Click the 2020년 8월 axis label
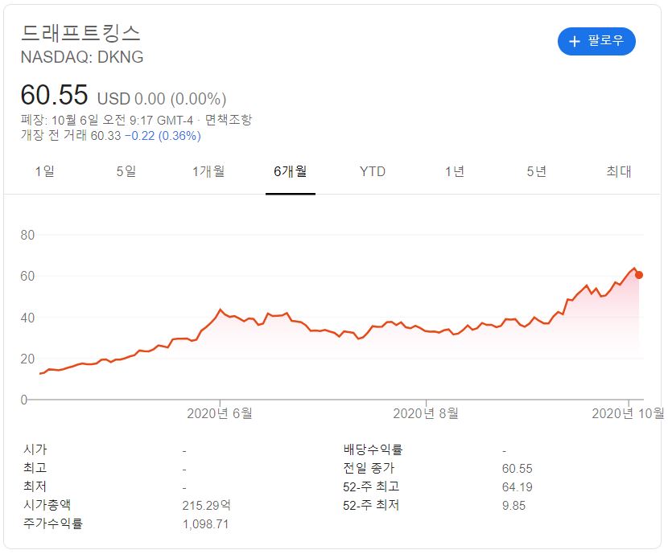The width and height of the screenshot is (668, 554). click(x=426, y=413)
